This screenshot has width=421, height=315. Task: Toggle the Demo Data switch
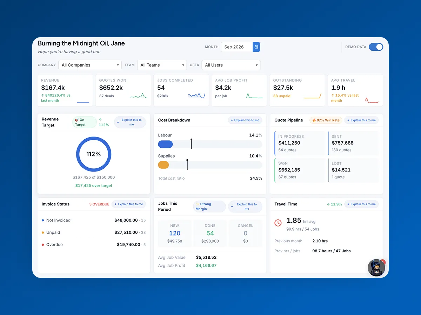pos(376,47)
